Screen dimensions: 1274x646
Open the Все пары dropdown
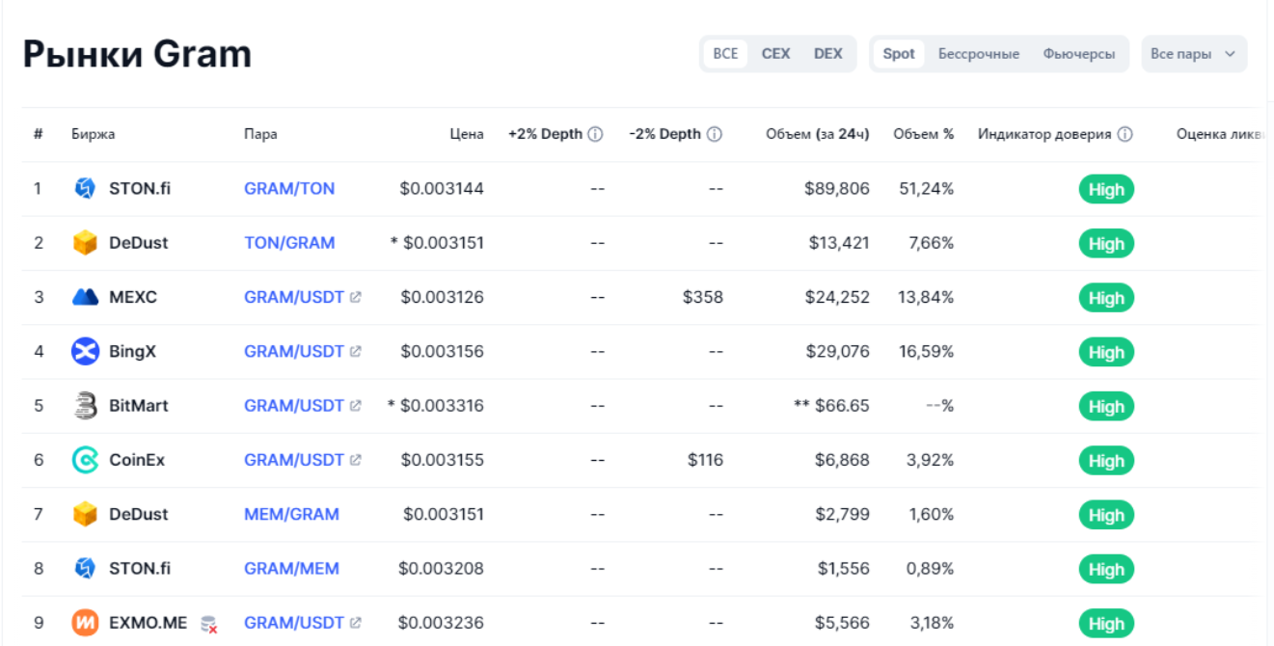[x=1193, y=54]
